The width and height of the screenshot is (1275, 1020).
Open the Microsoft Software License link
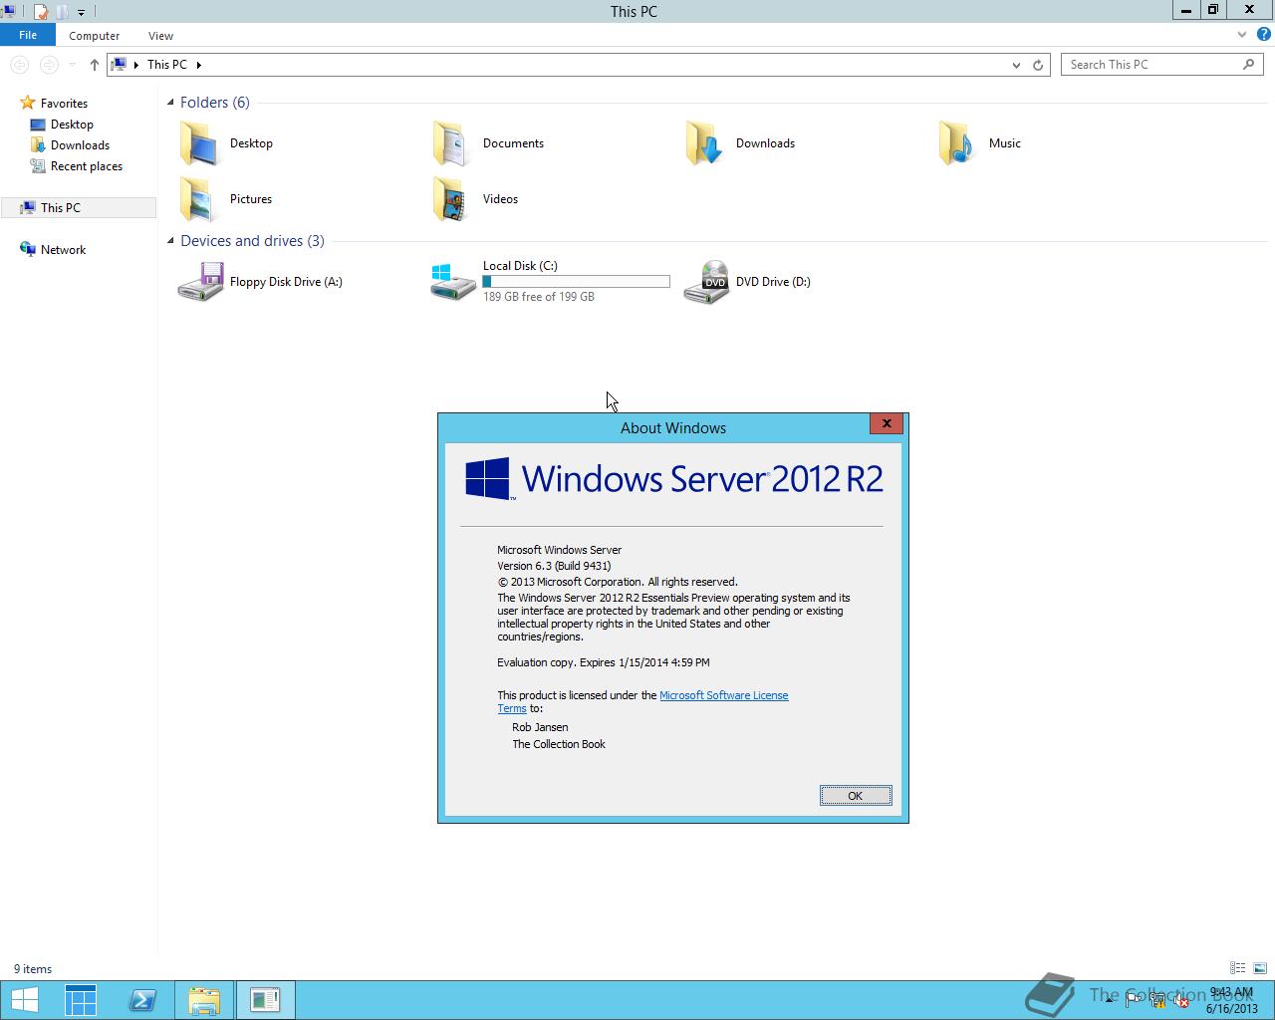click(x=724, y=695)
